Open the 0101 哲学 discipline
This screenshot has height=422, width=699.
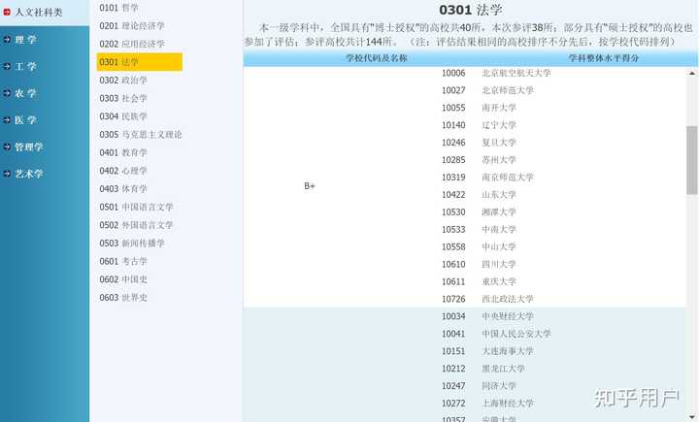point(119,8)
